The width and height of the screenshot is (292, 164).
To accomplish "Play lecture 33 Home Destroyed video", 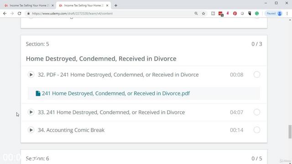I will [x=31, y=112].
